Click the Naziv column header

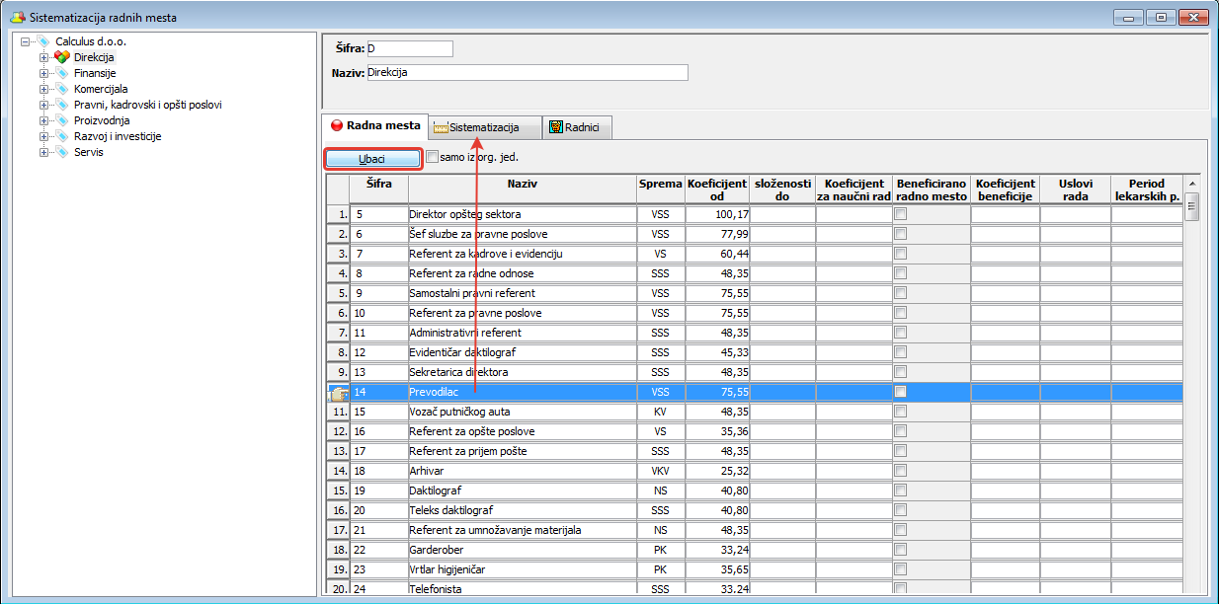pos(523,190)
